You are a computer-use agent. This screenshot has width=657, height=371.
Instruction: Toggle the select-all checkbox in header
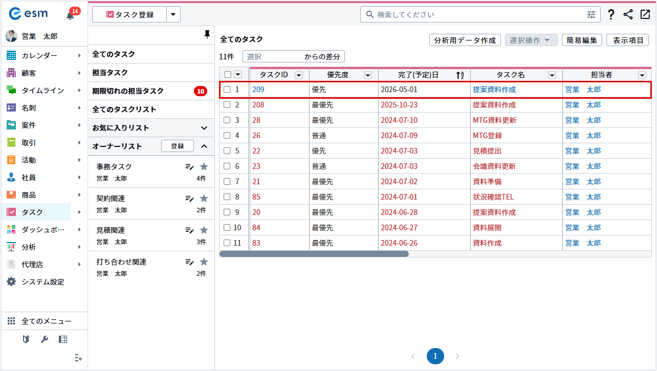(228, 75)
